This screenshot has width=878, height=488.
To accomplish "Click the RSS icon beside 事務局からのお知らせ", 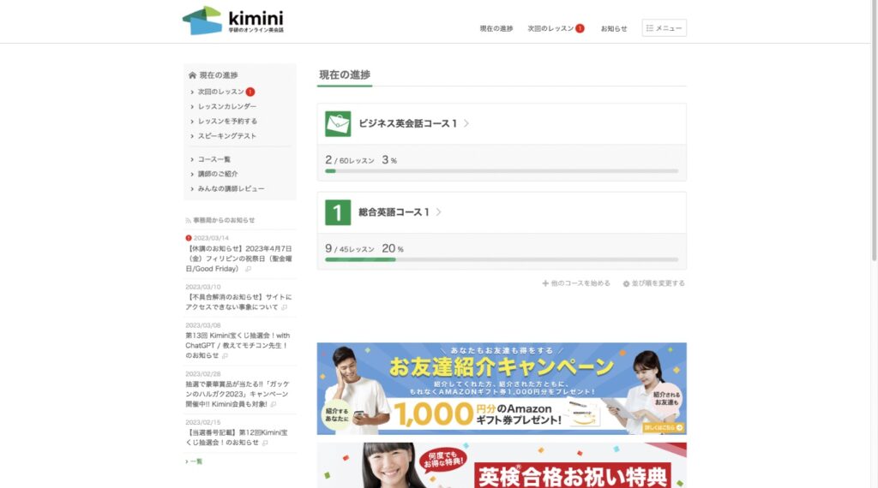I will pos(188,220).
